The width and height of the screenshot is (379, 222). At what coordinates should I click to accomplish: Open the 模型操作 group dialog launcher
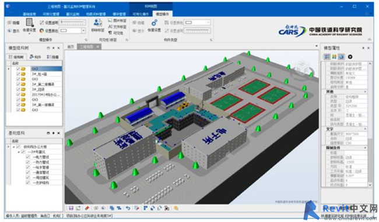[86, 40]
